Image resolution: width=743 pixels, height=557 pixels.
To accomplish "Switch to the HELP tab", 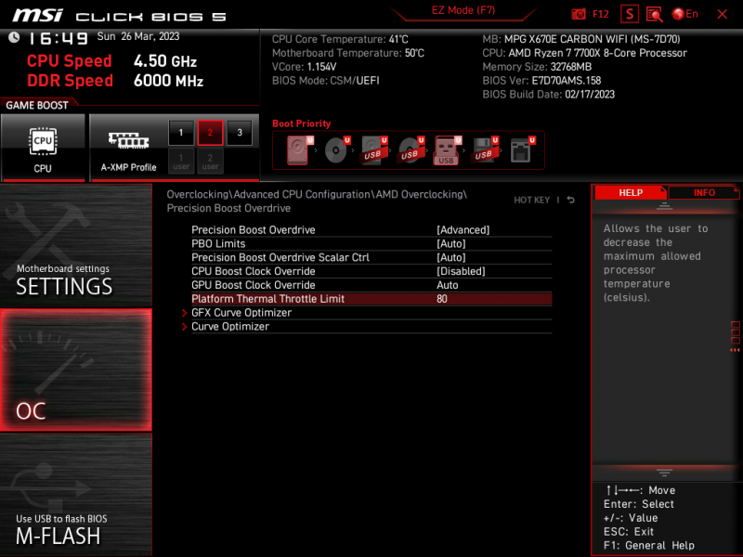I will (x=631, y=193).
